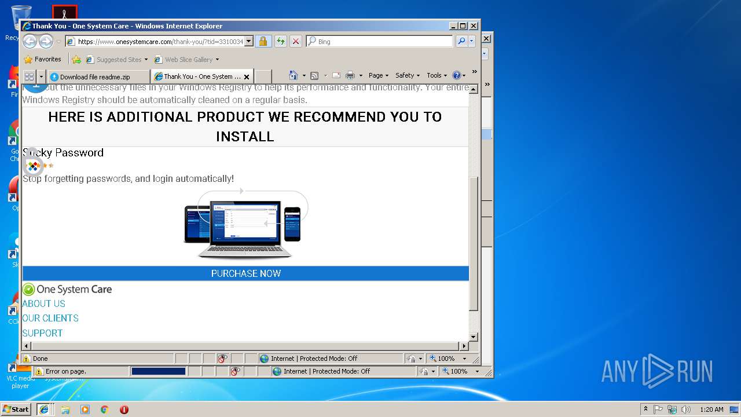The height and width of the screenshot is (417, 741).
Task: Click the Sticky Password app icon
Action: click(x=34, y=166)
